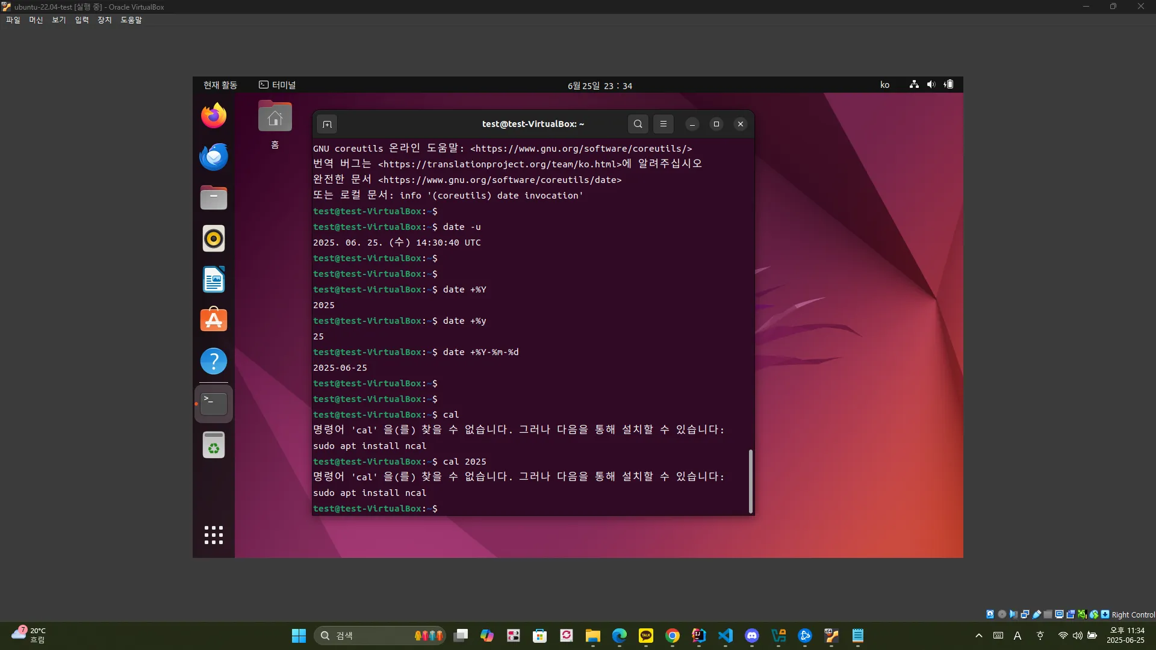Open the VirtualBox 보기 menu
Image resolution: width=1156 pixels, height=650 pixels.
click(x=59, y=20)
